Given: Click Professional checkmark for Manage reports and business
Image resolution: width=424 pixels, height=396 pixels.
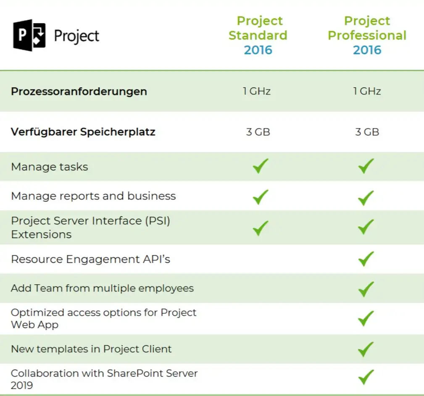Looking at the screenshot, I should click(366, 196).
